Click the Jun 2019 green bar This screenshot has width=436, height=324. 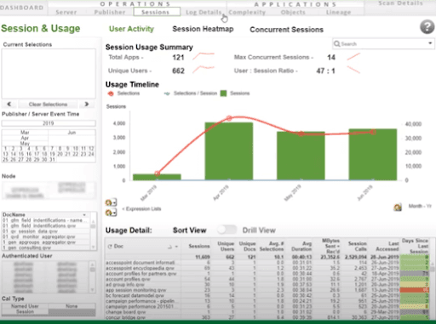point(373,155)
